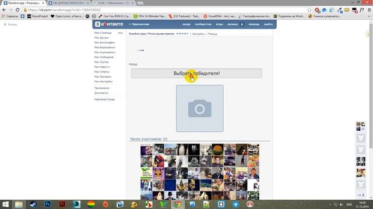Open Pokershark Покер in left menu
373x209 pixels.
tap(104, 99)
